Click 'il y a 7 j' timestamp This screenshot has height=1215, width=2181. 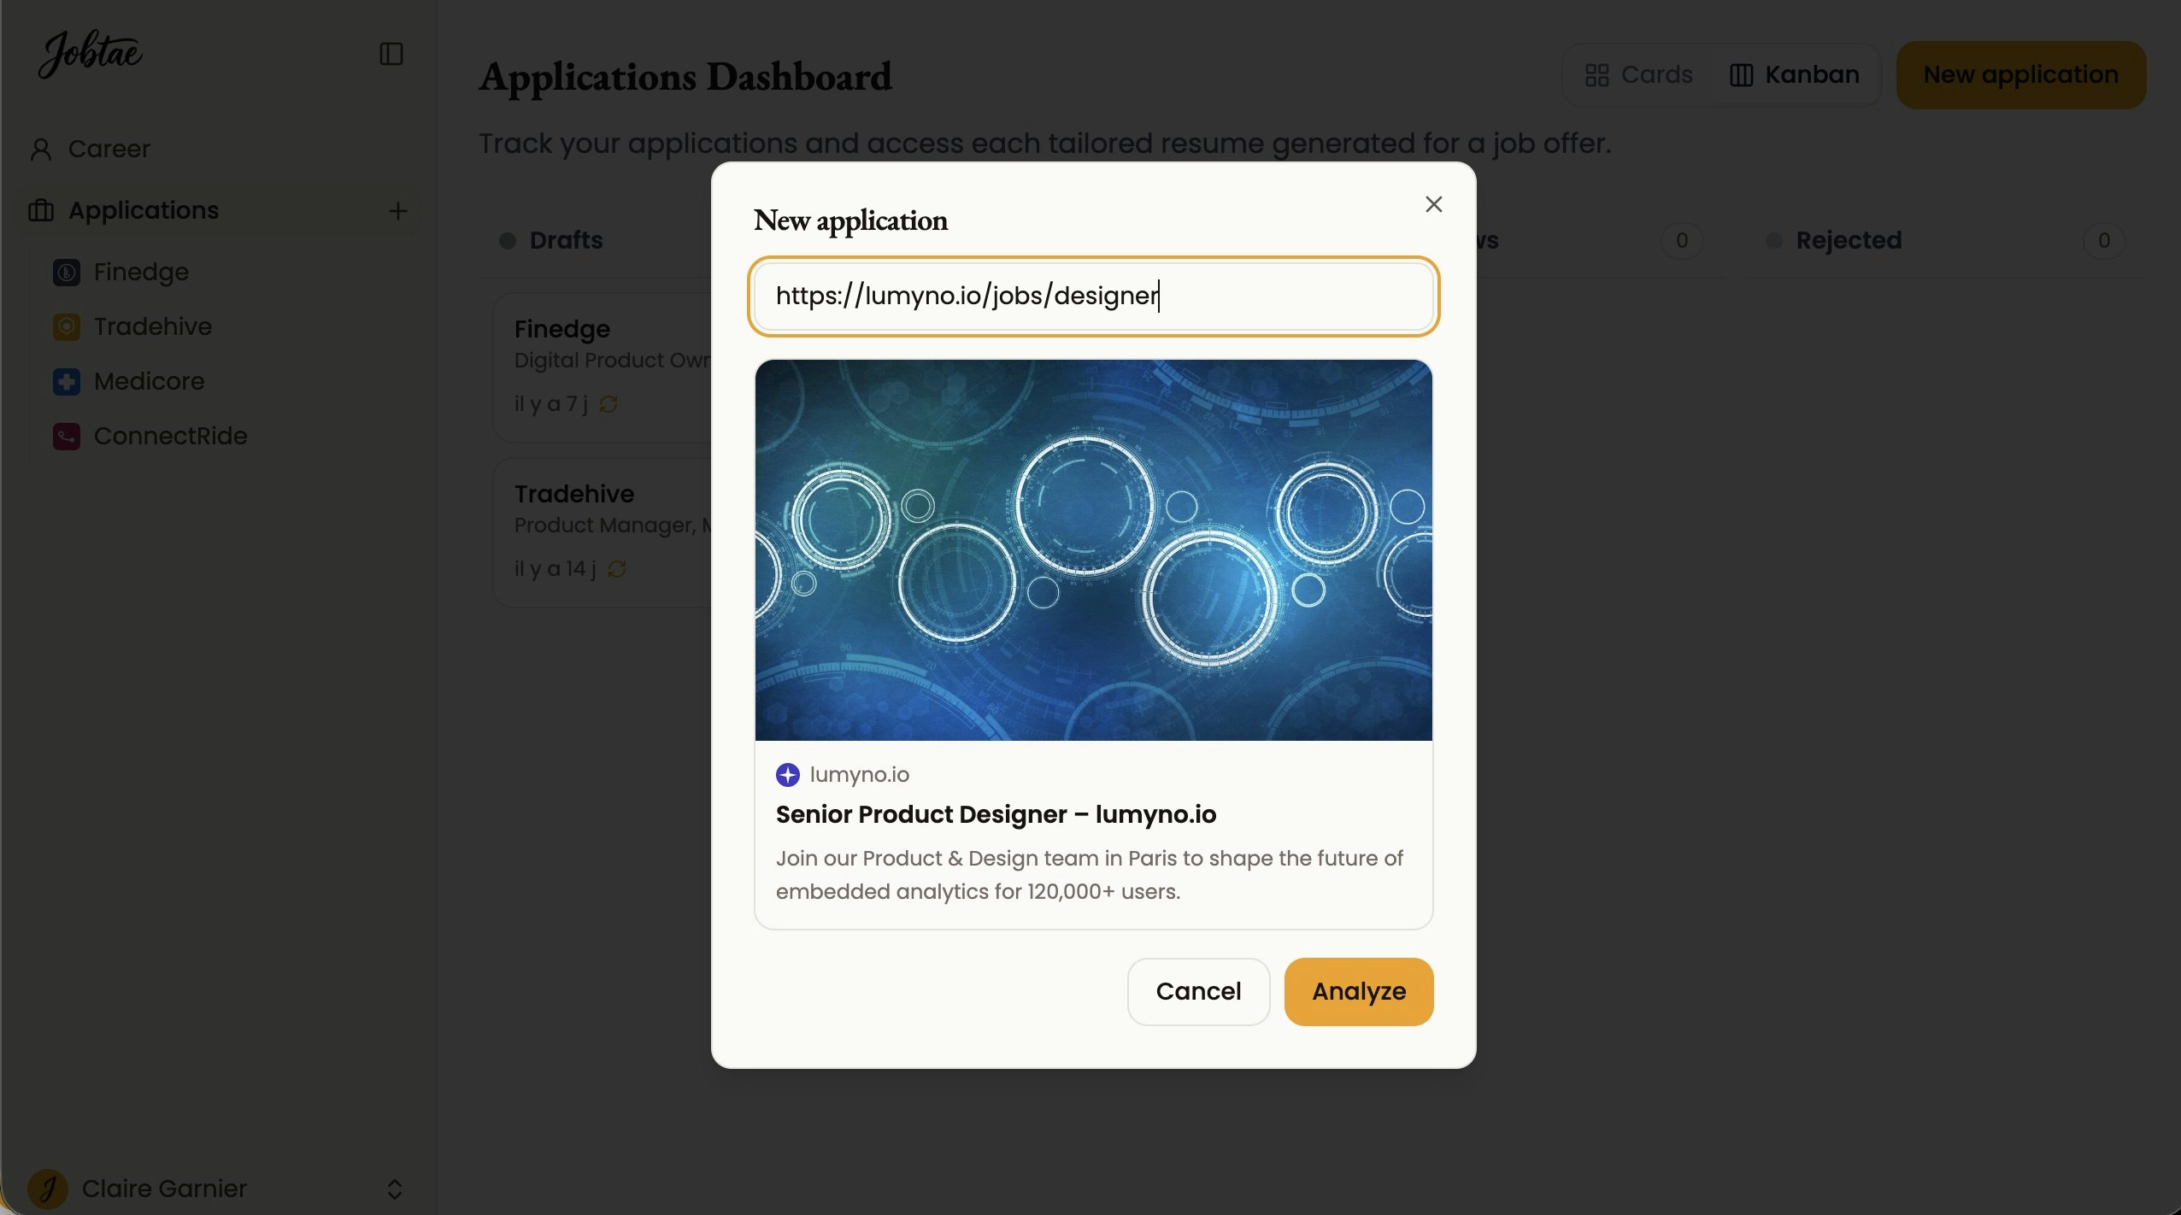click(x=551, y=403)
